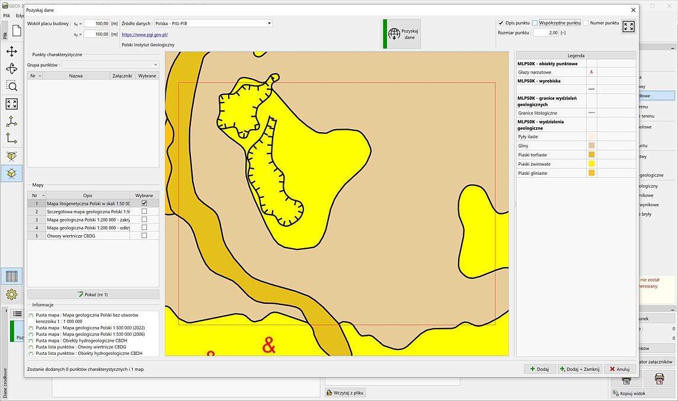The height and width of the screenshot is (401, 678).
Task: Select the pan/move view tool
Action: [11, 52]
